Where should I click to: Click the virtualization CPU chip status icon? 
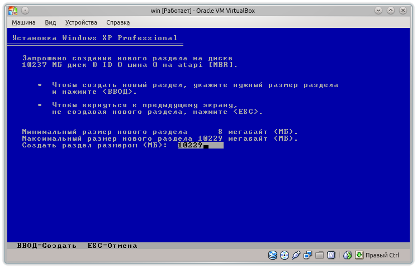(x=331, y=255)
